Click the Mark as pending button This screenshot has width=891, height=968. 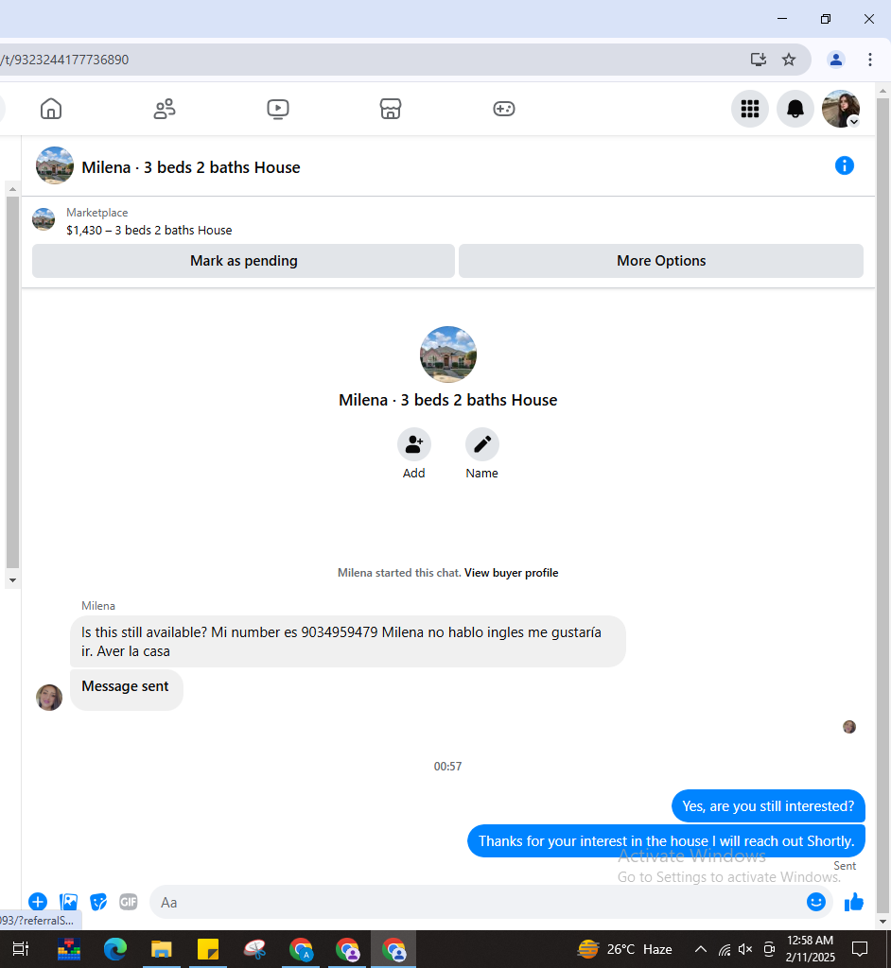tap(243, 261)
